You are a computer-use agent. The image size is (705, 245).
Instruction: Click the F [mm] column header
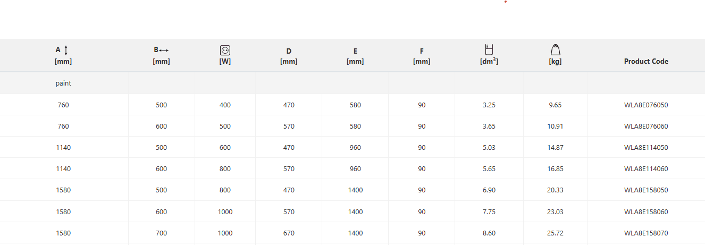422,56
